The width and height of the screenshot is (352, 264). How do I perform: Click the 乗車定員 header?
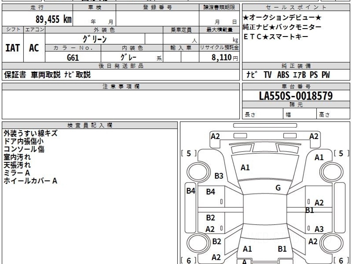[x=181, y=30]
